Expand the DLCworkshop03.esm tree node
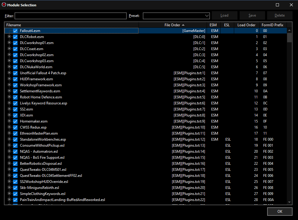 9,61
